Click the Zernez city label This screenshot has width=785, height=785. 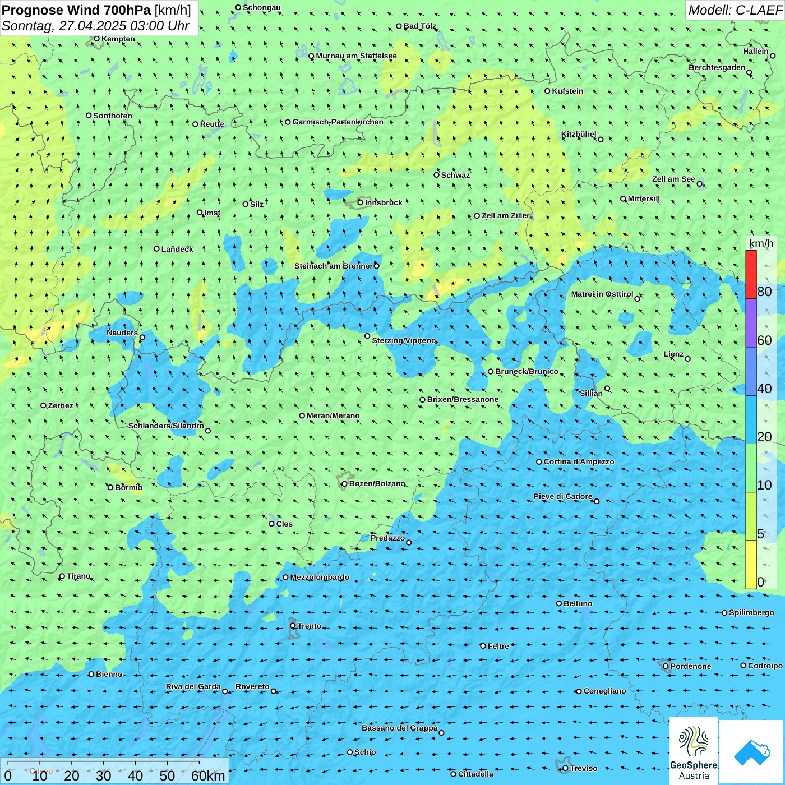click(x=61, y=405)
